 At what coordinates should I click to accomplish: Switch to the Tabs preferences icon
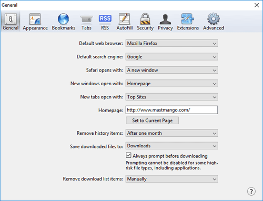pyautogui.click(x=86, y=22)
